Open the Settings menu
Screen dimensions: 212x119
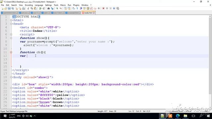tap(48, 5)
